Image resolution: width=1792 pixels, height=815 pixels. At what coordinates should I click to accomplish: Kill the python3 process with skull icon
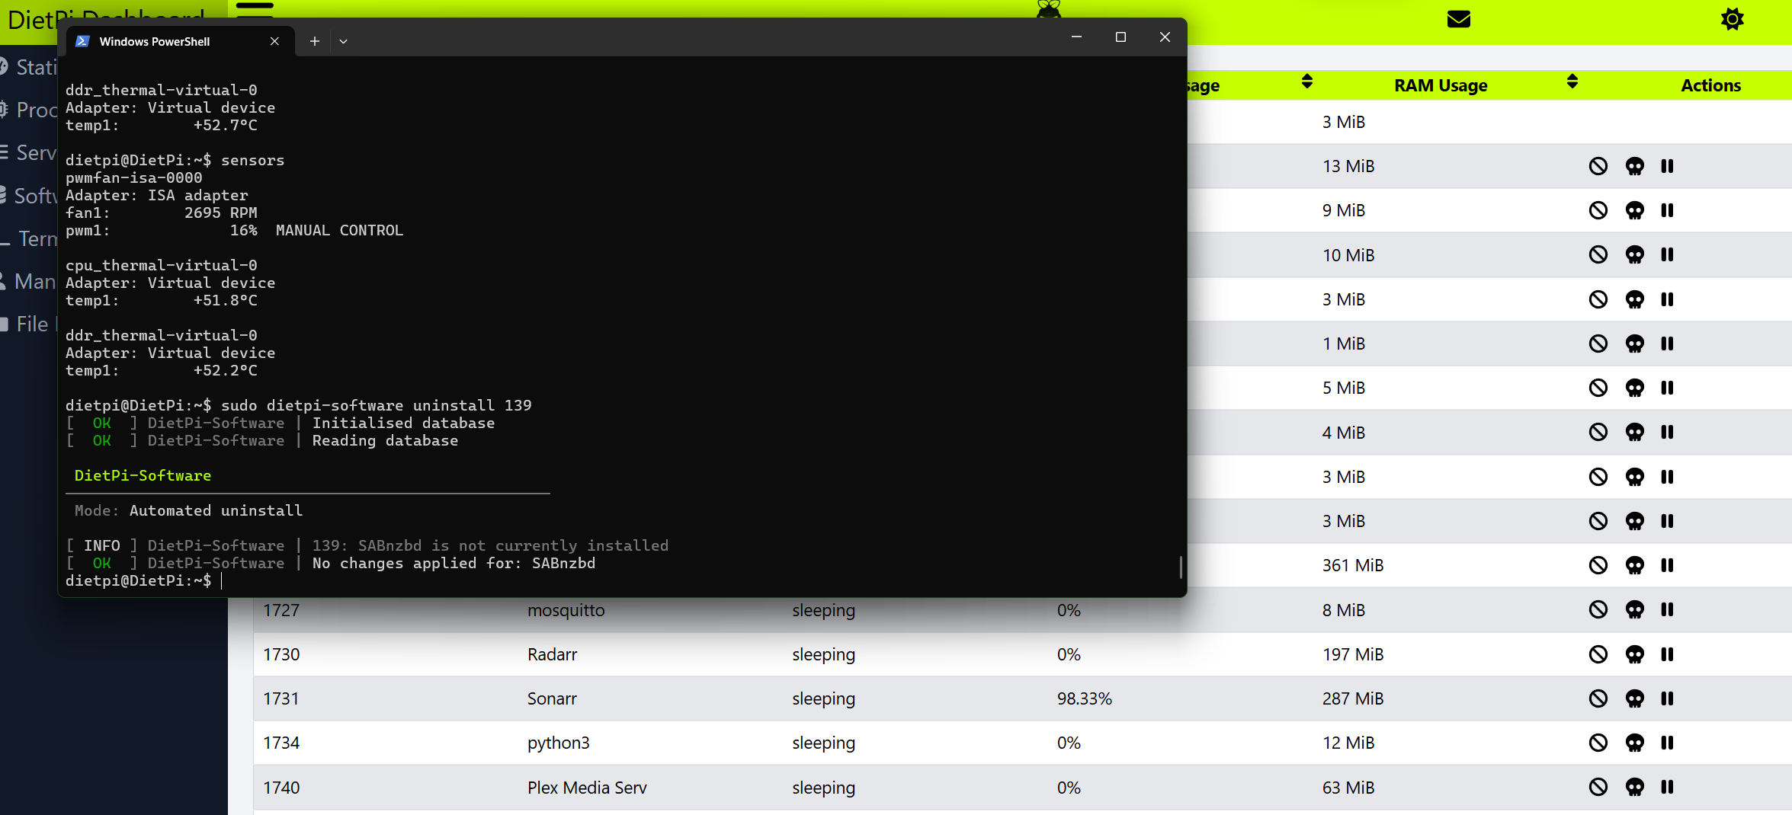[x=1634, y=743]
